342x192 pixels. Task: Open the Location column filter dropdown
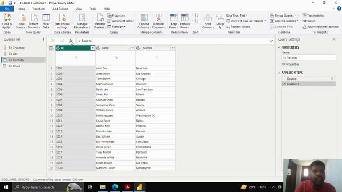coord(173,48)
